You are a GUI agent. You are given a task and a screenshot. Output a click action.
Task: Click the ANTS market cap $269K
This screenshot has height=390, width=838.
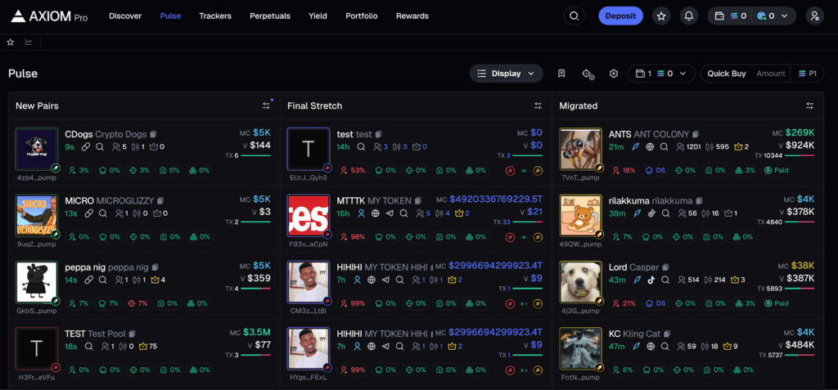tap(800, 132)
